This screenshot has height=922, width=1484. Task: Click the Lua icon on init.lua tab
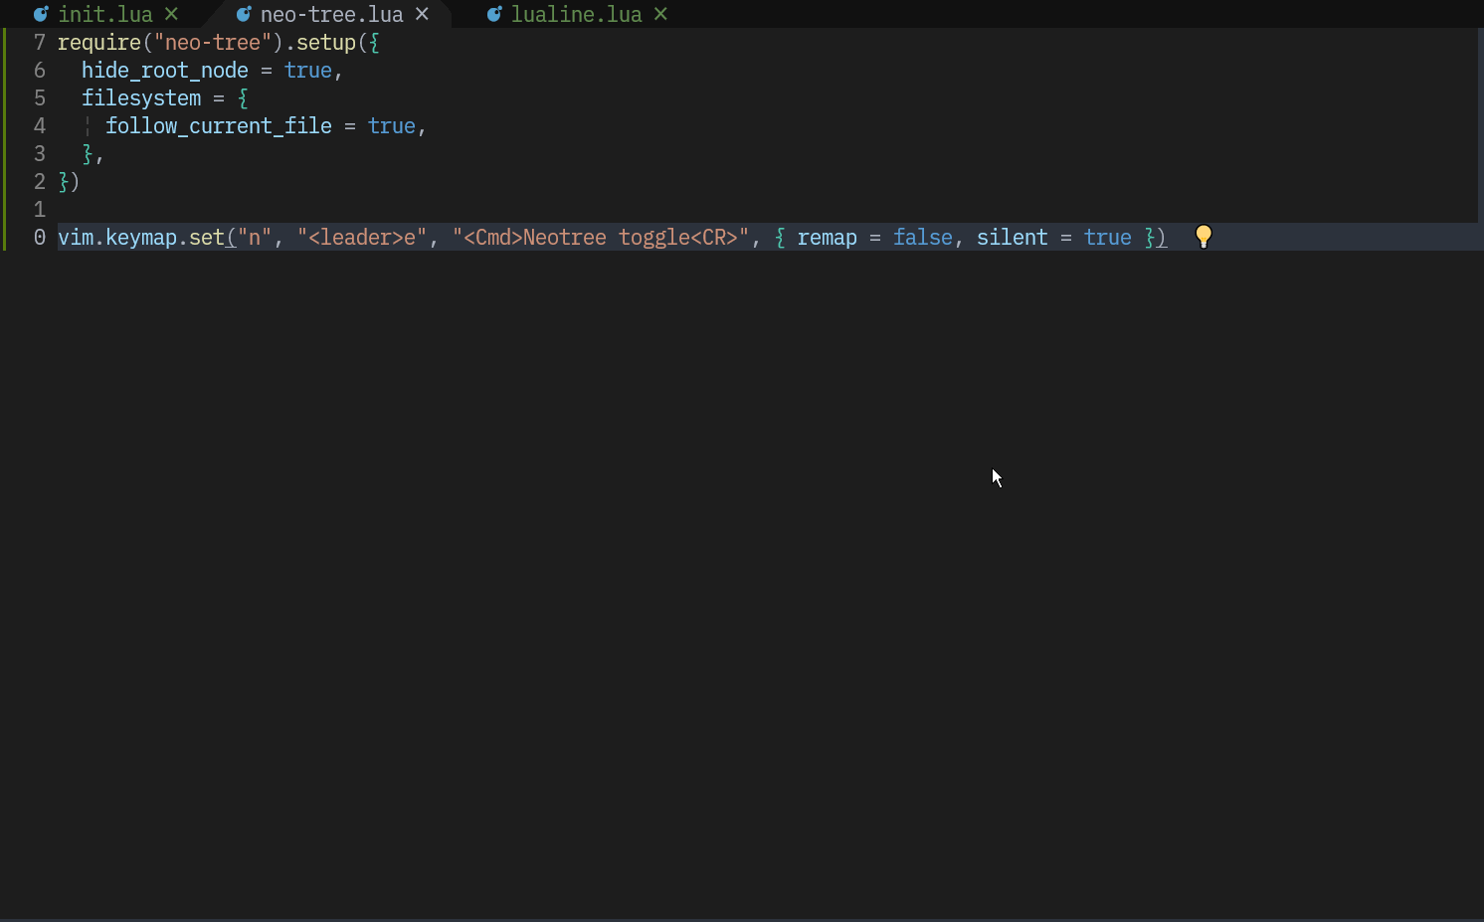click(x=41, y=15)
